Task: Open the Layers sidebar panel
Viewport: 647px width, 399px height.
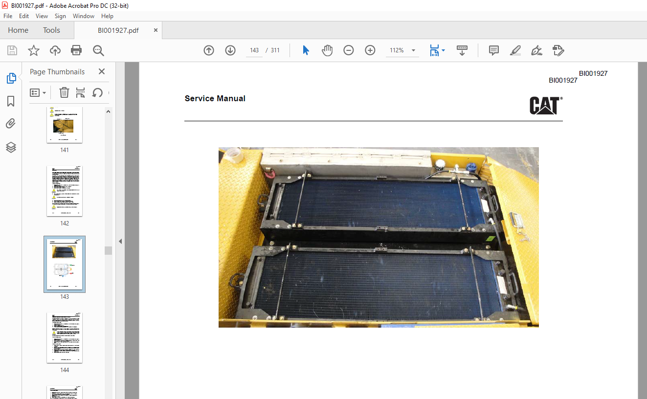Action: pyautogui.click(x=11, y=147)
